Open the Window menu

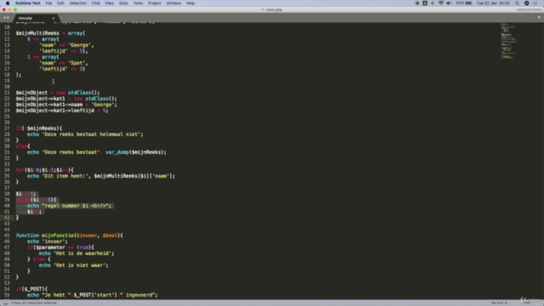coord(173,3)
